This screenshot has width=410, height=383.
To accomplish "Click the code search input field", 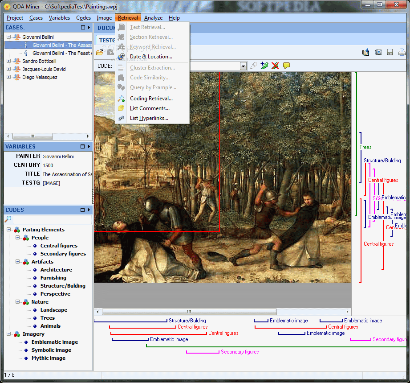I will pos(52,219).
